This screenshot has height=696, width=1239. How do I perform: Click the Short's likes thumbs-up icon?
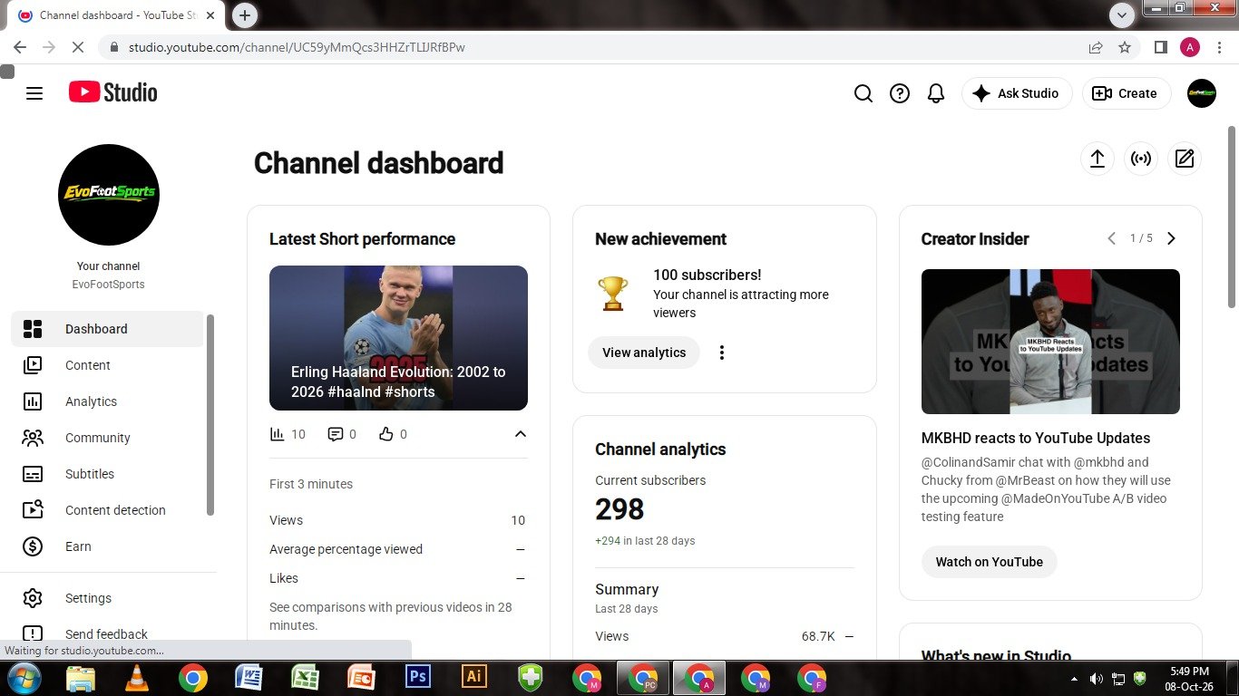click(x=386, y=434)
